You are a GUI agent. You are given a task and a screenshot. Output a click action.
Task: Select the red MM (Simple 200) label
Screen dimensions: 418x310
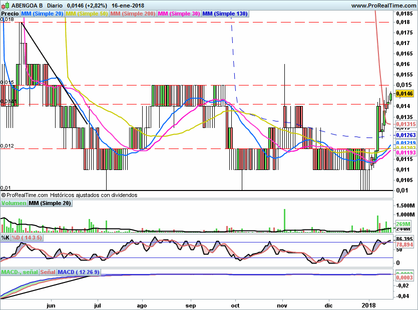point(133,13)
